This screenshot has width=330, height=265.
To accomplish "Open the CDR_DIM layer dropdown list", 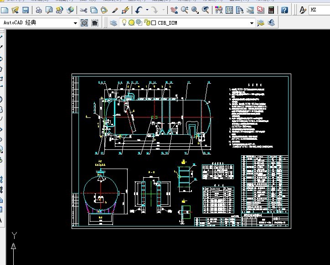I will pyautogui.click(x=251, y=23).
